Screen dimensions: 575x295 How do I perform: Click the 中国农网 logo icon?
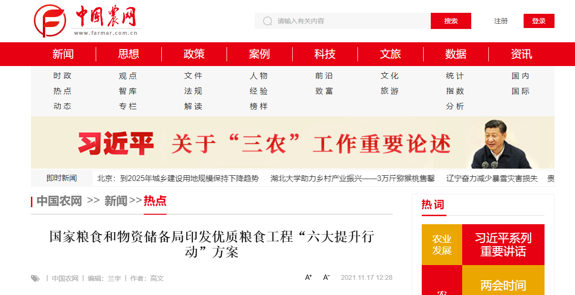[x=51, y=21]
